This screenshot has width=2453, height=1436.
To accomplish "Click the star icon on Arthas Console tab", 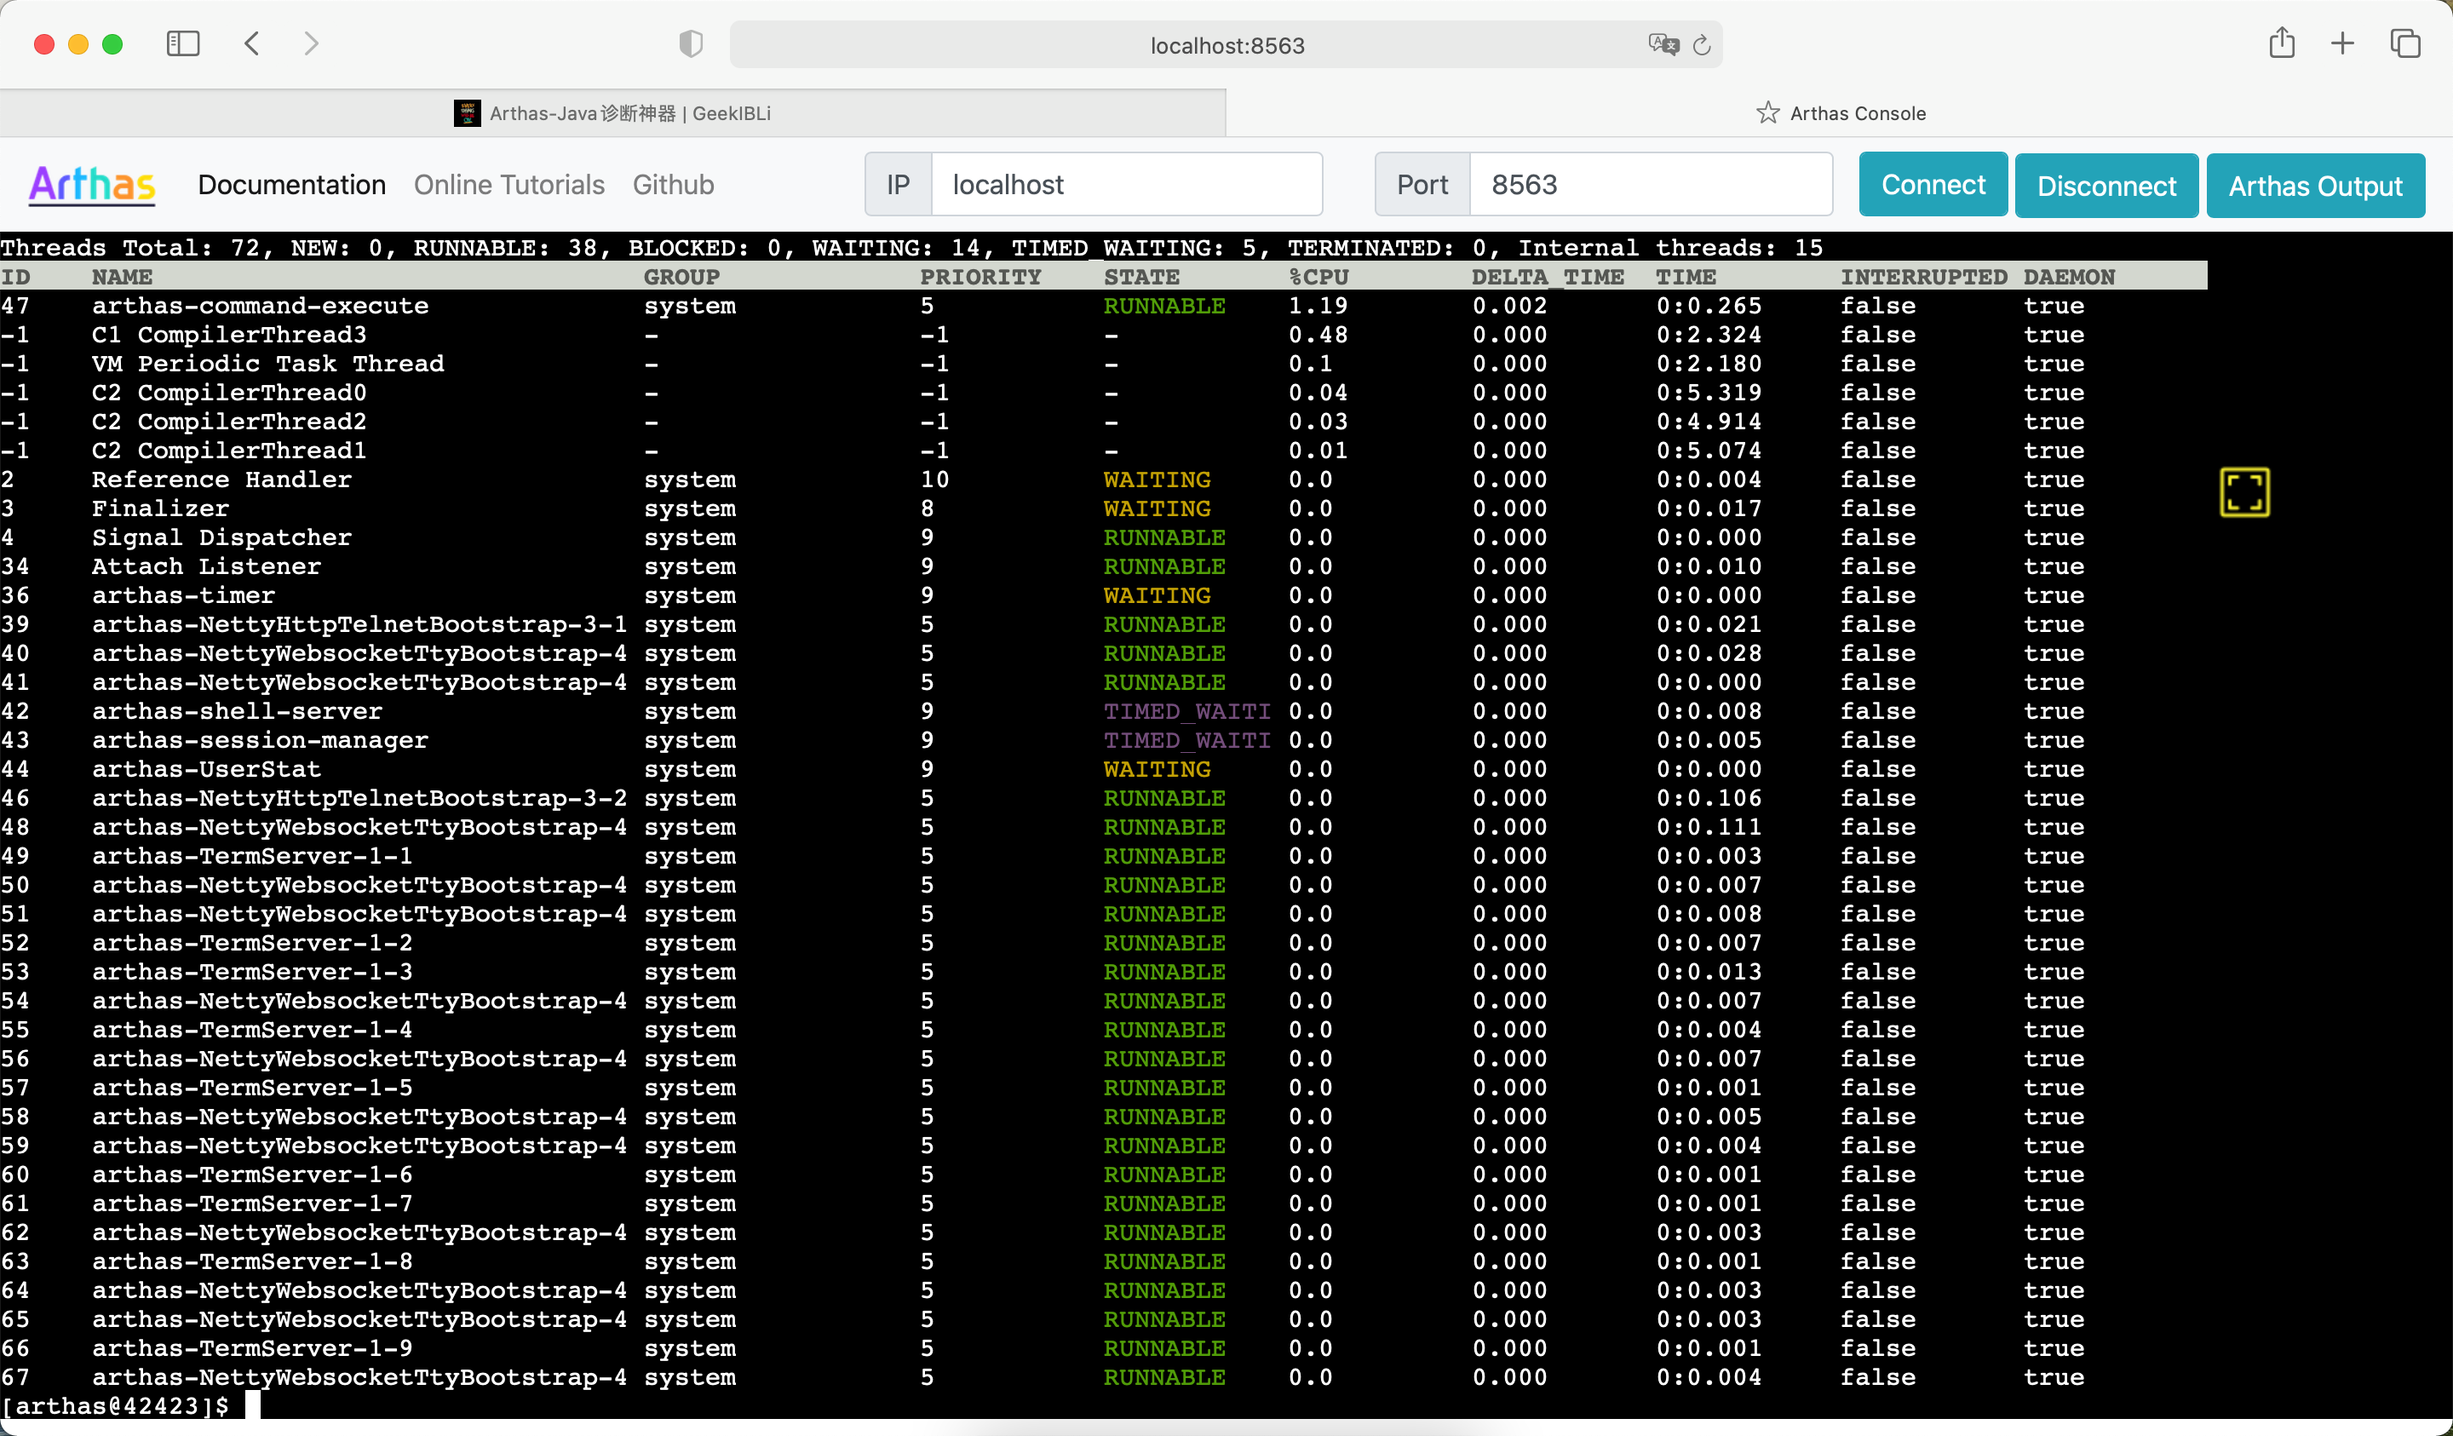I will pos(1767,113).
